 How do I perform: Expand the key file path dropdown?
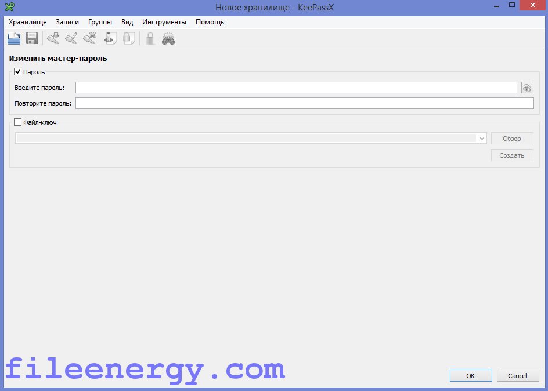tap(482, 139)
